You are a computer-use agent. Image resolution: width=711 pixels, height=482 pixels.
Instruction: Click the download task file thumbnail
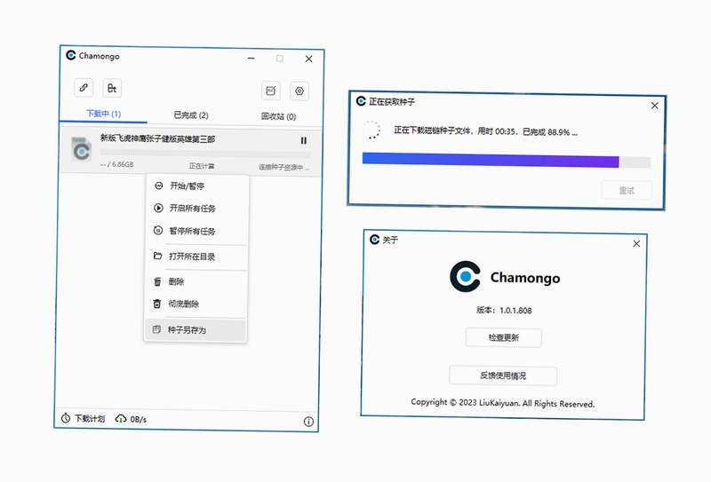(x=81, y=150)
